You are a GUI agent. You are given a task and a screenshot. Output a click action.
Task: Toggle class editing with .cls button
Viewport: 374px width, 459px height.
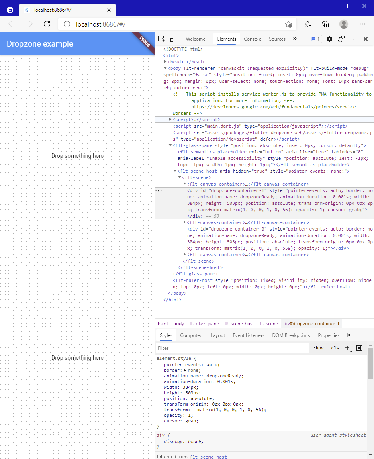point(334,348)
